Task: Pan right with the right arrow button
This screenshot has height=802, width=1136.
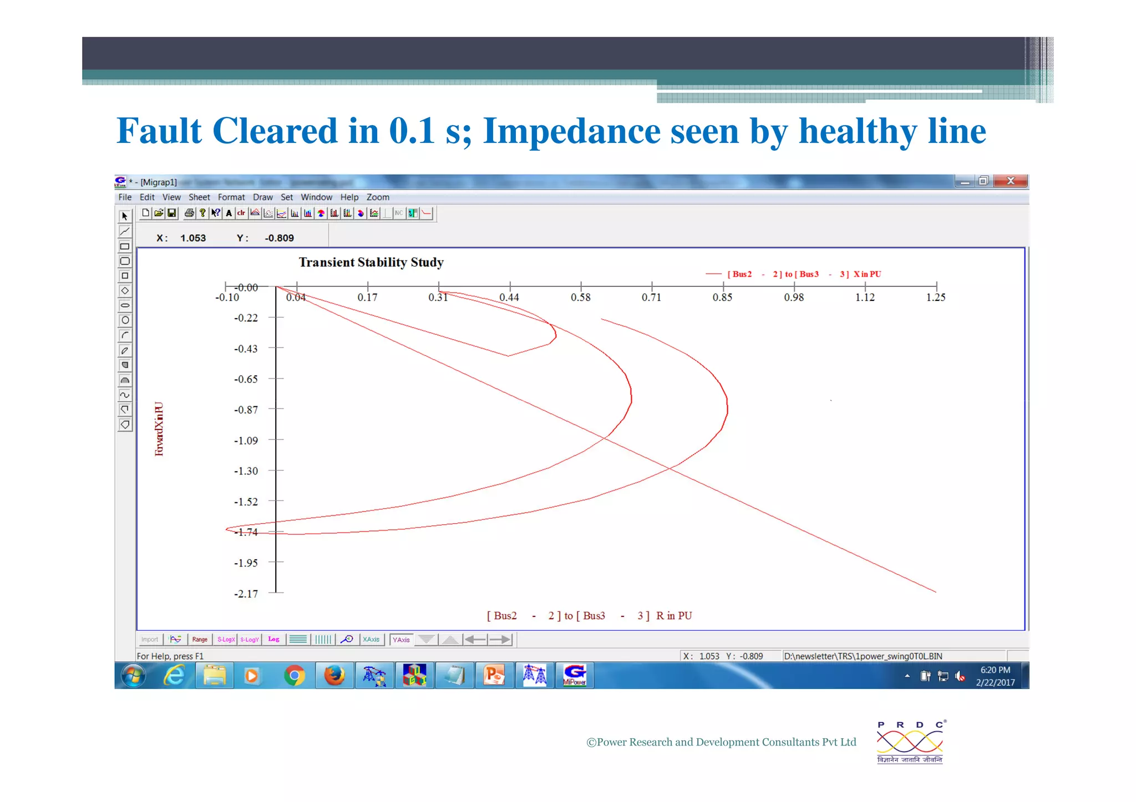Action: (x=500, y=640)
